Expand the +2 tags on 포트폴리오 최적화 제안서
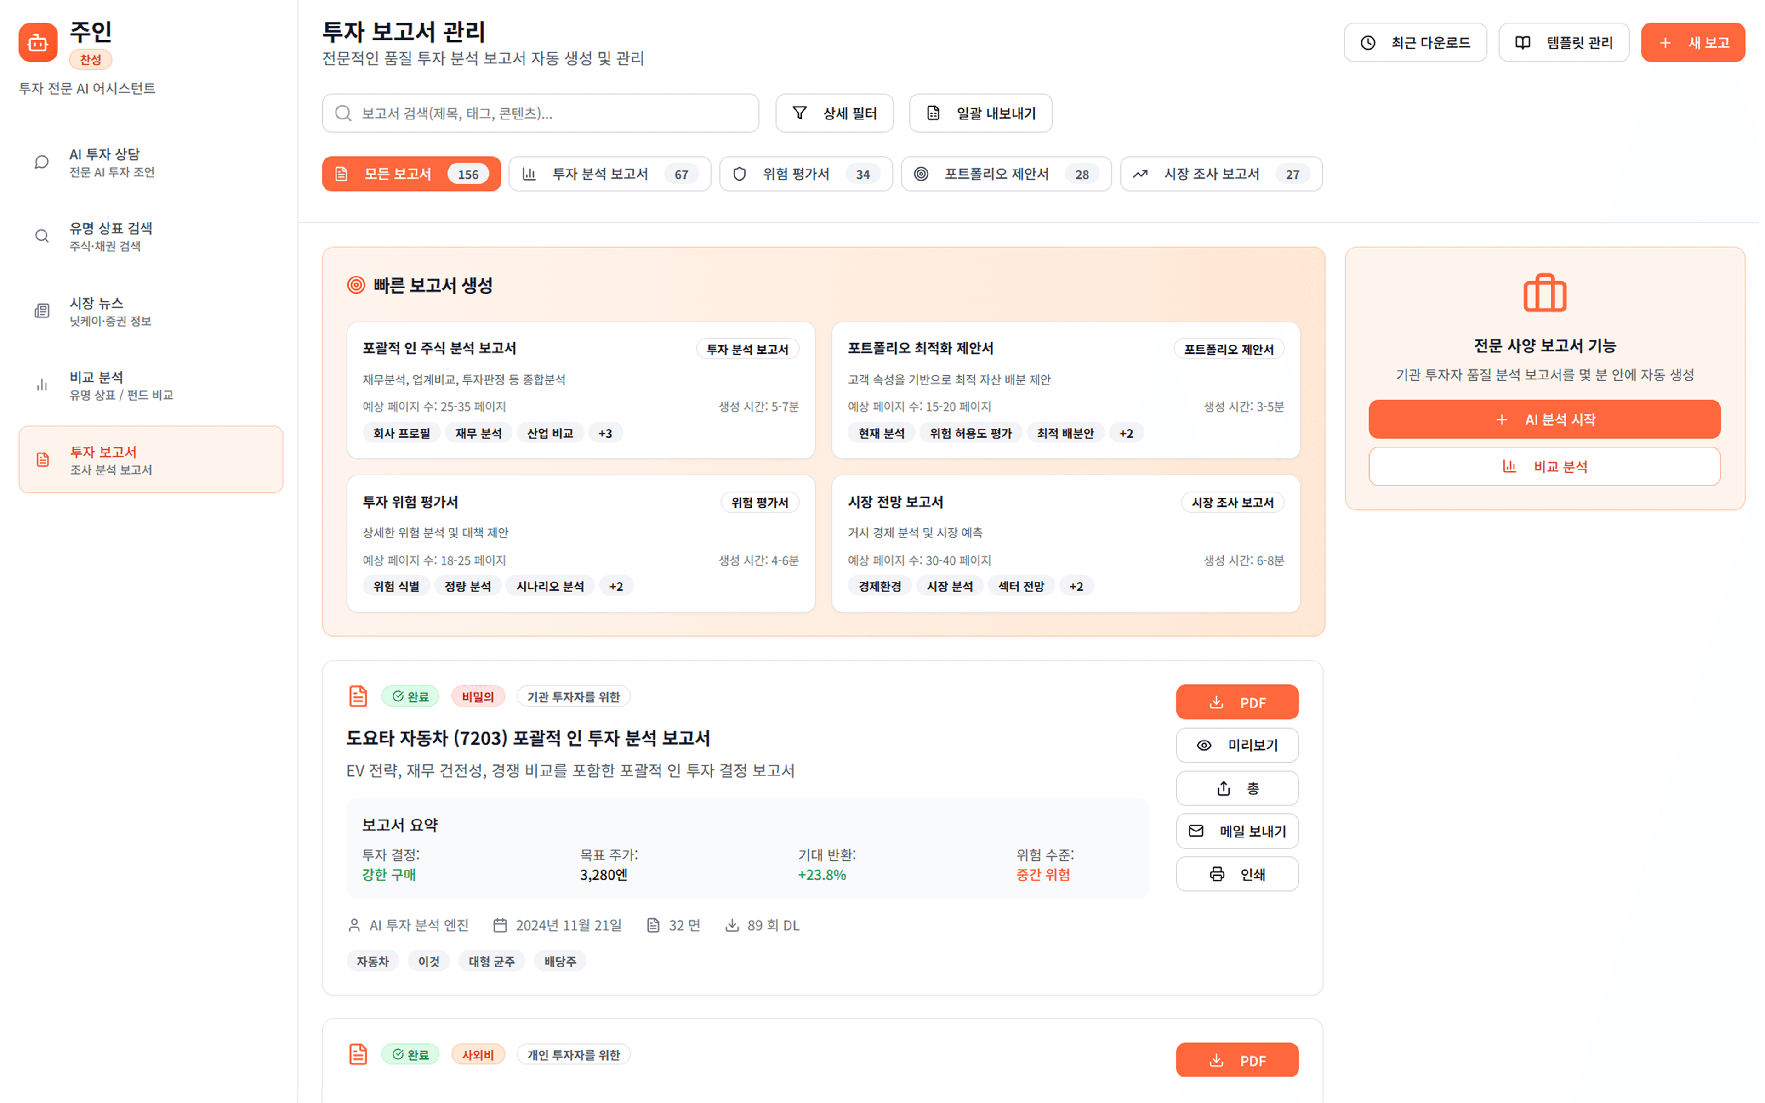The image size is (1765, 1103). coord(1126,432)
